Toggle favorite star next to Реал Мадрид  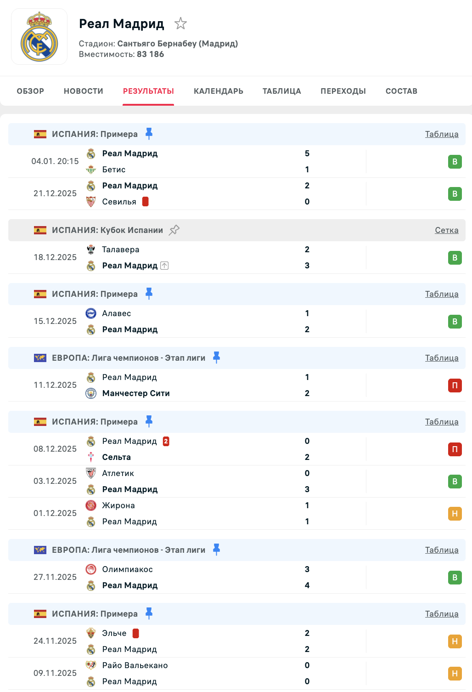[180, 23]
